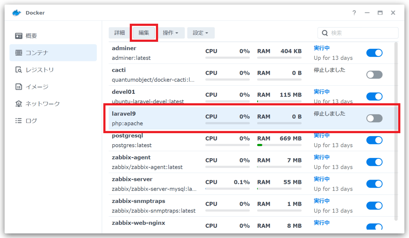Open the help question mark icon
Viewport: 409px width, 238px height.
tap(354, 13)
